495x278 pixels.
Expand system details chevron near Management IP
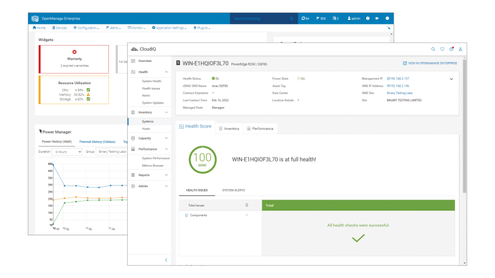(x=452, y=79)
